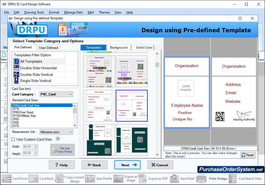The image size is (265, 185).
Task: Click the template gallery scroll-up arrow
Action: coord(157,54)
